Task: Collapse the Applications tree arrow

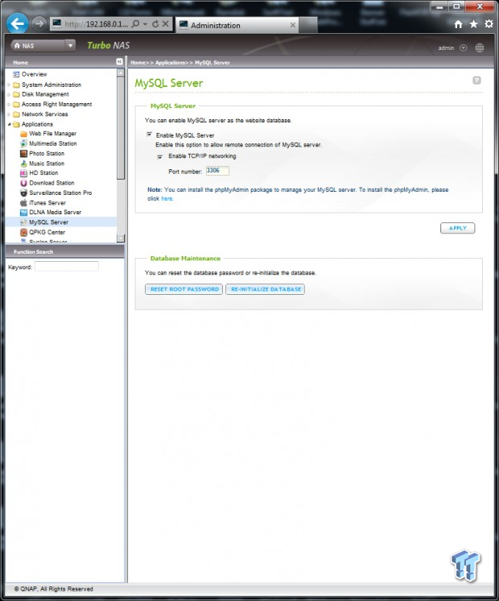Action: pyautogui.click(x=9, y=124)
